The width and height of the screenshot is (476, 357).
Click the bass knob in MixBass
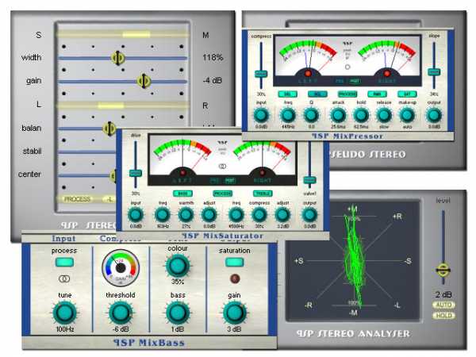pyautogui.click(x=178, y=313)
